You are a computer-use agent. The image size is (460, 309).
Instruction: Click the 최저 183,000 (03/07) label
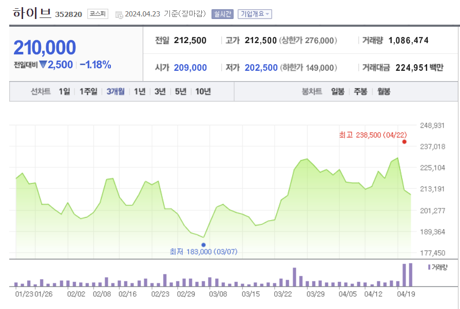[x=204, y=252]
